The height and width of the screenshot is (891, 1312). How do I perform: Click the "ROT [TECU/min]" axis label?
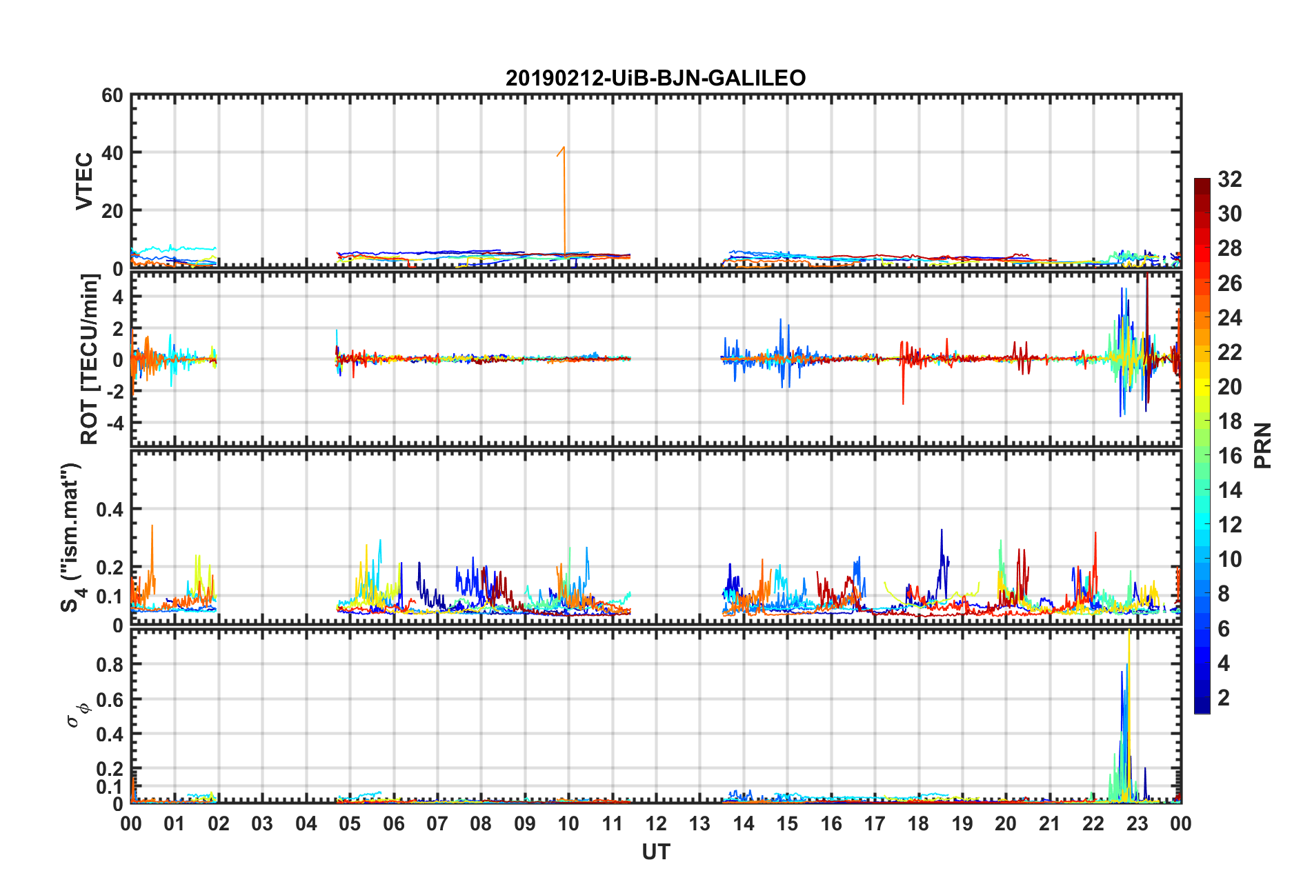coord(90,359)
